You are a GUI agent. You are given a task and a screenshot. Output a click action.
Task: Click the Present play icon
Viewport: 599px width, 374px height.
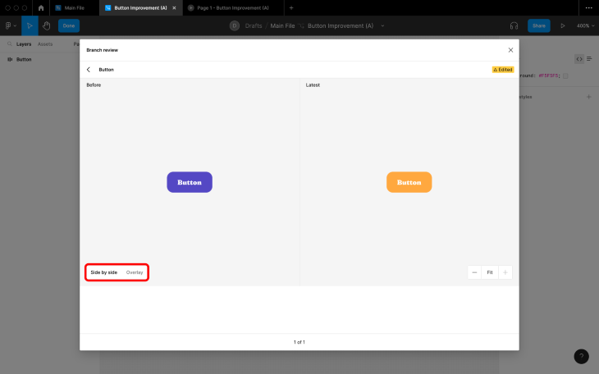pos(563,25)
